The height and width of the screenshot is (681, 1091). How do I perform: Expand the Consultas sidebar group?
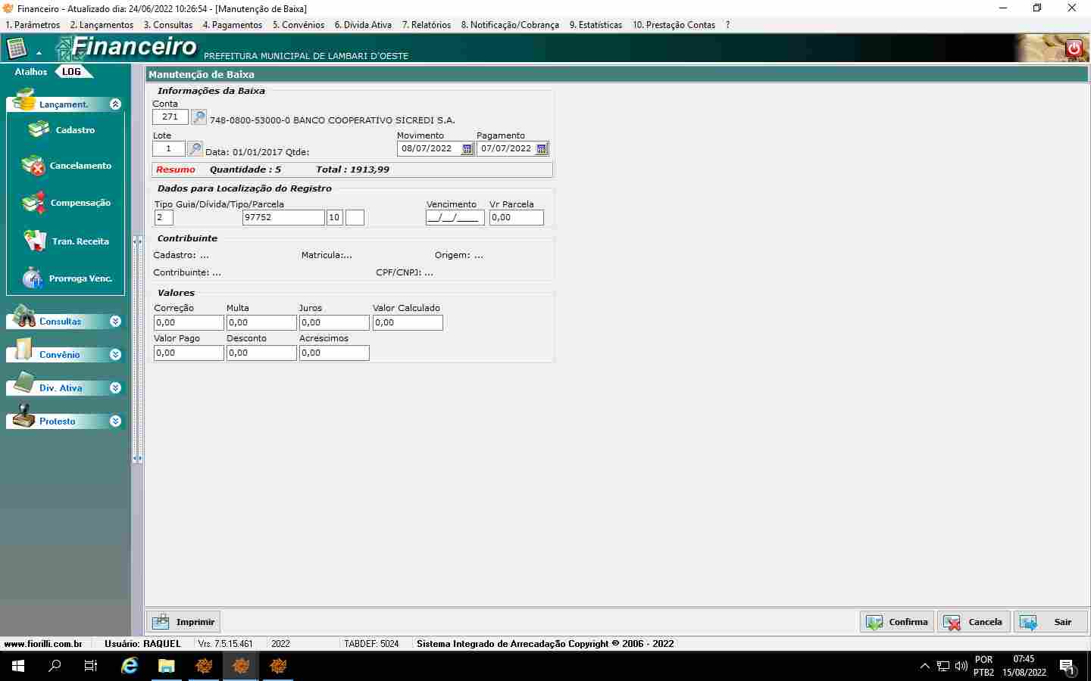[x=115, y=322]
